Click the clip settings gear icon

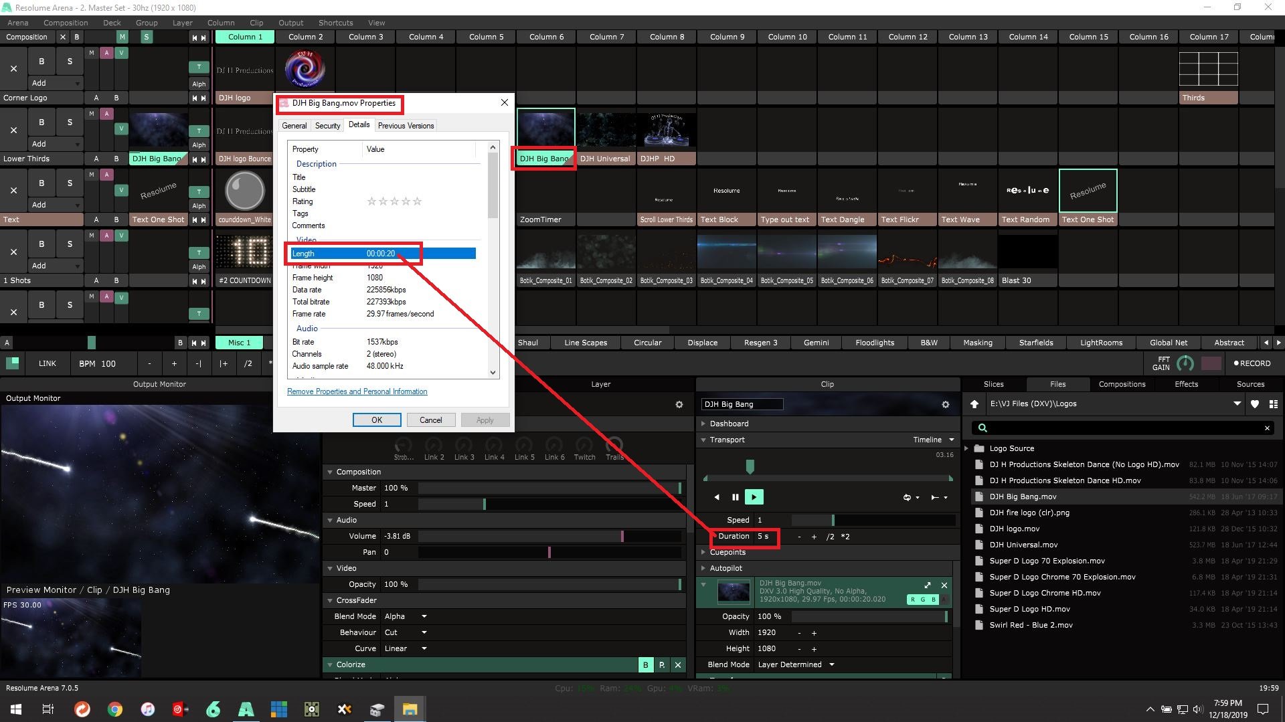tap(945, 405)
